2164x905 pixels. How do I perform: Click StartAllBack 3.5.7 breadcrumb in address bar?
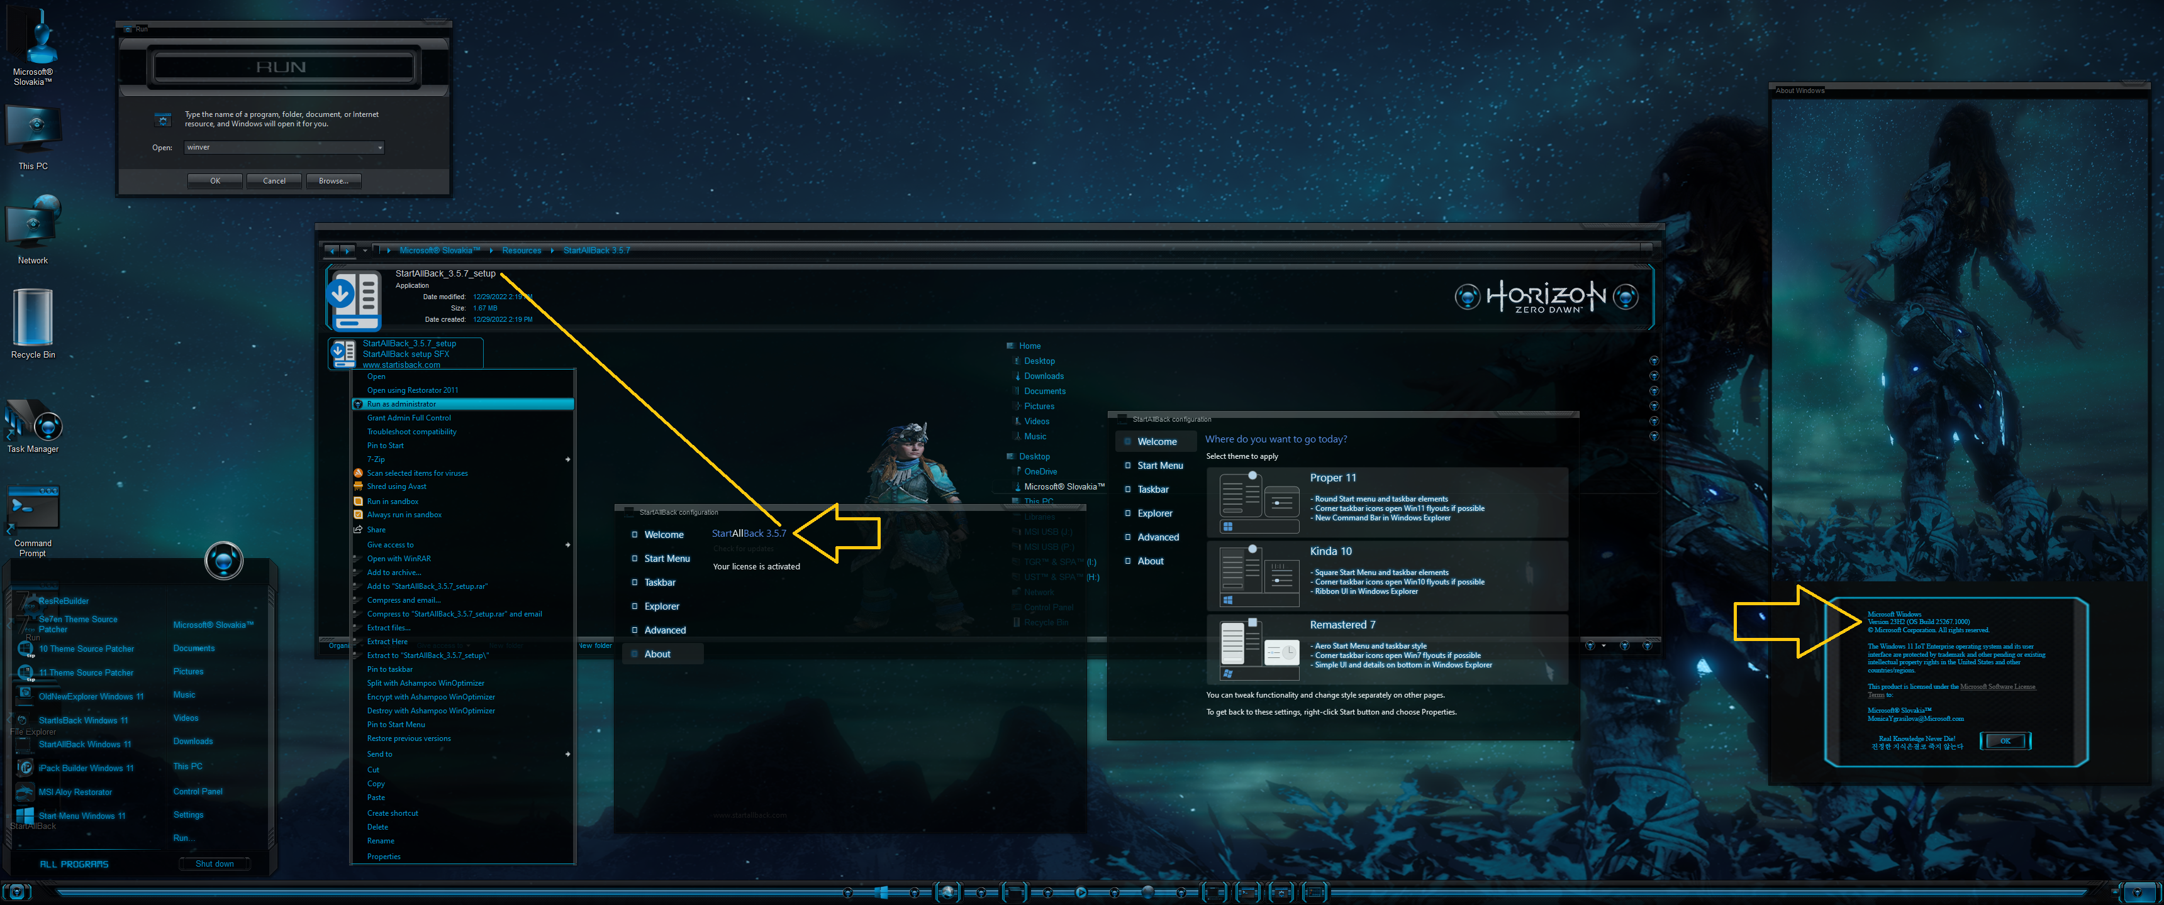pos(596,250)
